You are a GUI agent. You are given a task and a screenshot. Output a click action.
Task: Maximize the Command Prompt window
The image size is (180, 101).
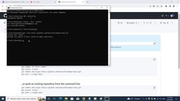click(102, 8)
